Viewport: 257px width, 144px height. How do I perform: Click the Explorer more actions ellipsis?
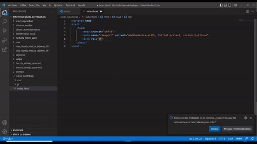click(53, 12)
